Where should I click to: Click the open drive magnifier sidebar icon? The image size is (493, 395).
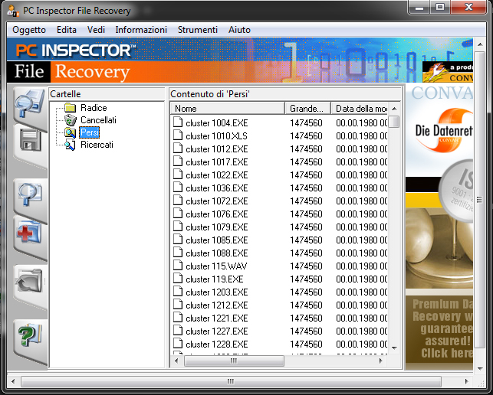(x=30, y=103)
